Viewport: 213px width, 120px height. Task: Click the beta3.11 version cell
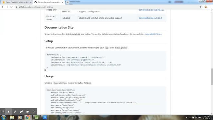(66, 12)
